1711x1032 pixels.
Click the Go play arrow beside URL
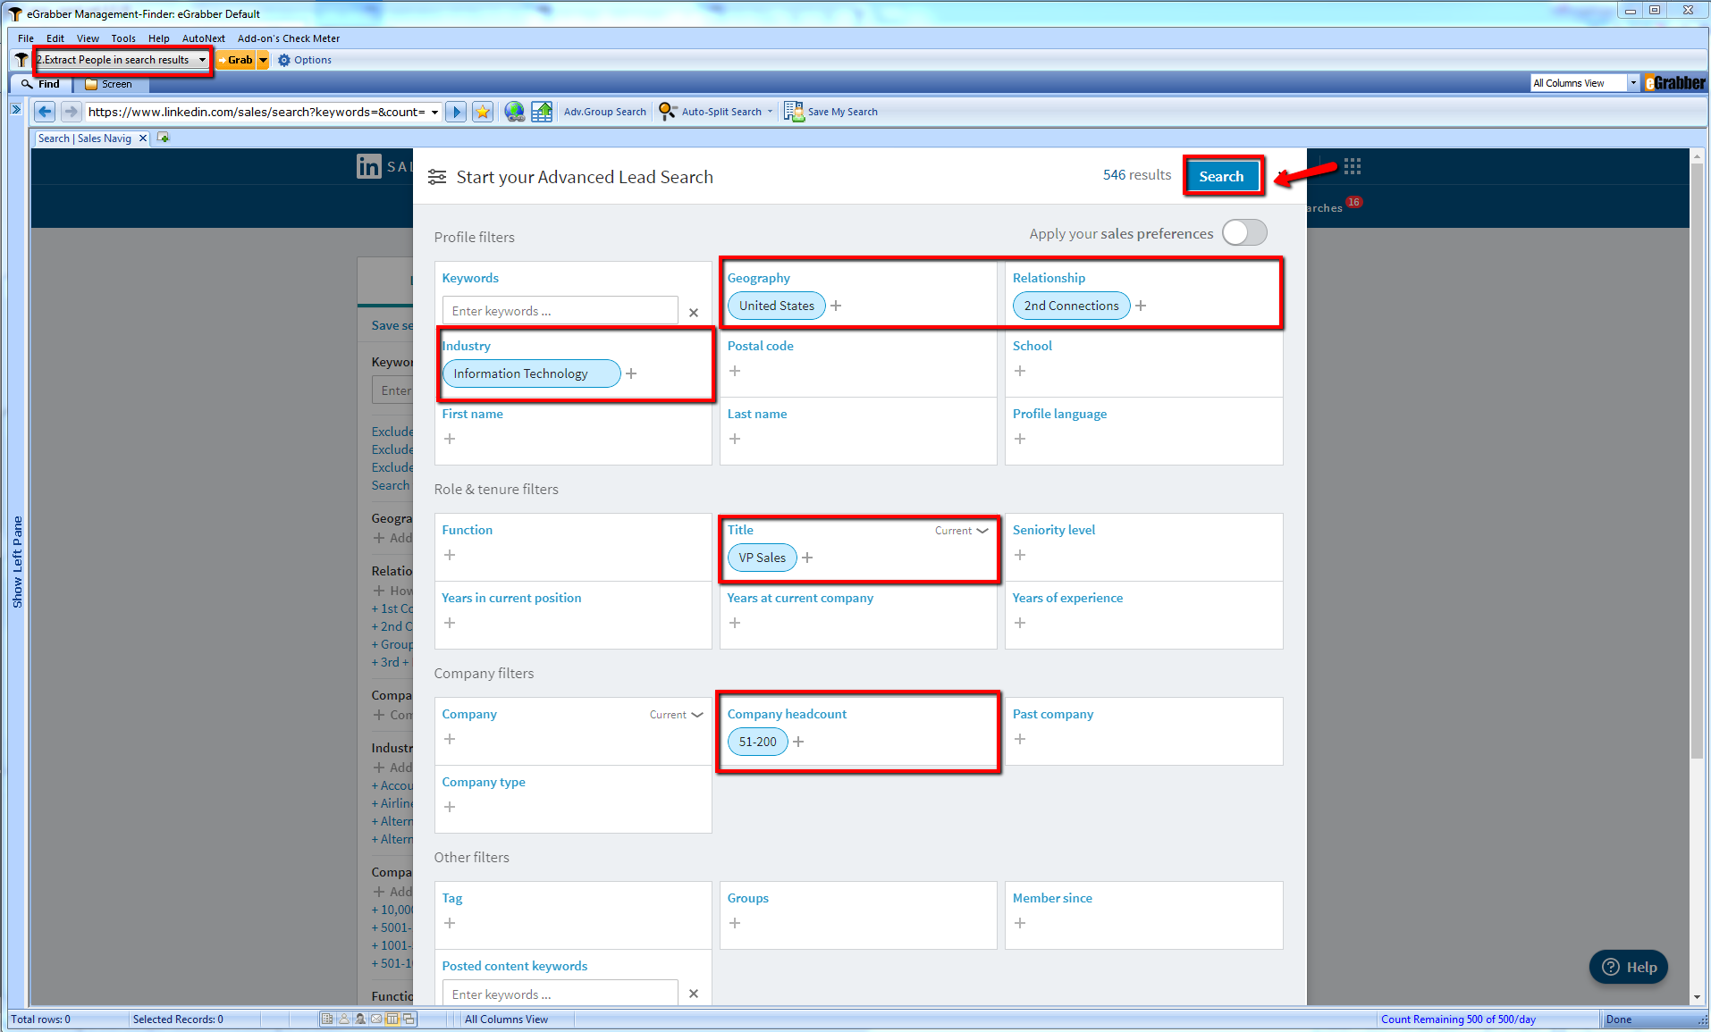(456, 112)
